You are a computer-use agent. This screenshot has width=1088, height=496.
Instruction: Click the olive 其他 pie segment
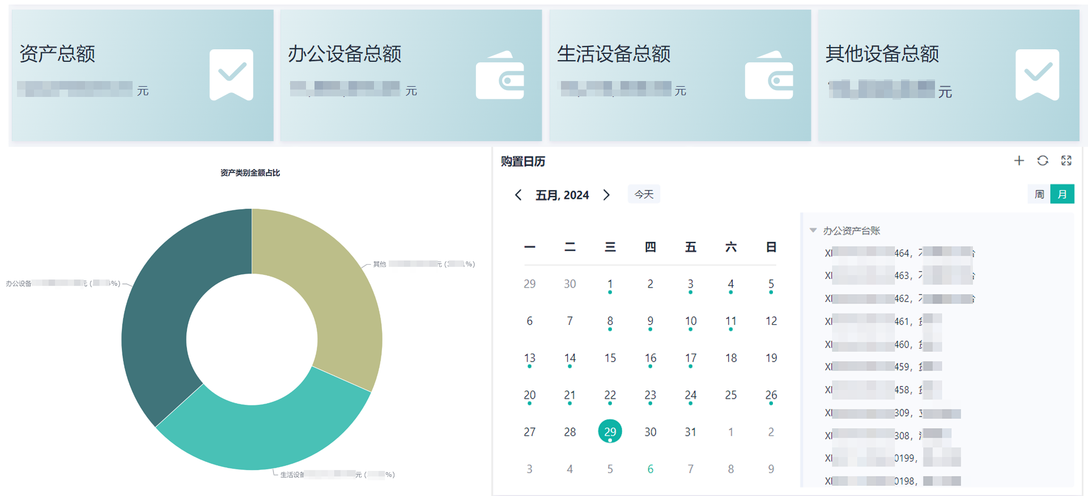click(334, 283)
